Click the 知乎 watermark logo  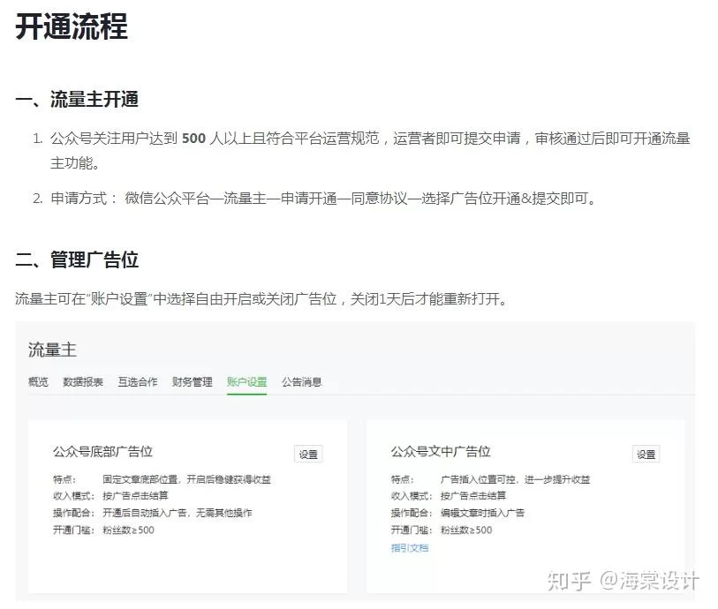(569, 580)
